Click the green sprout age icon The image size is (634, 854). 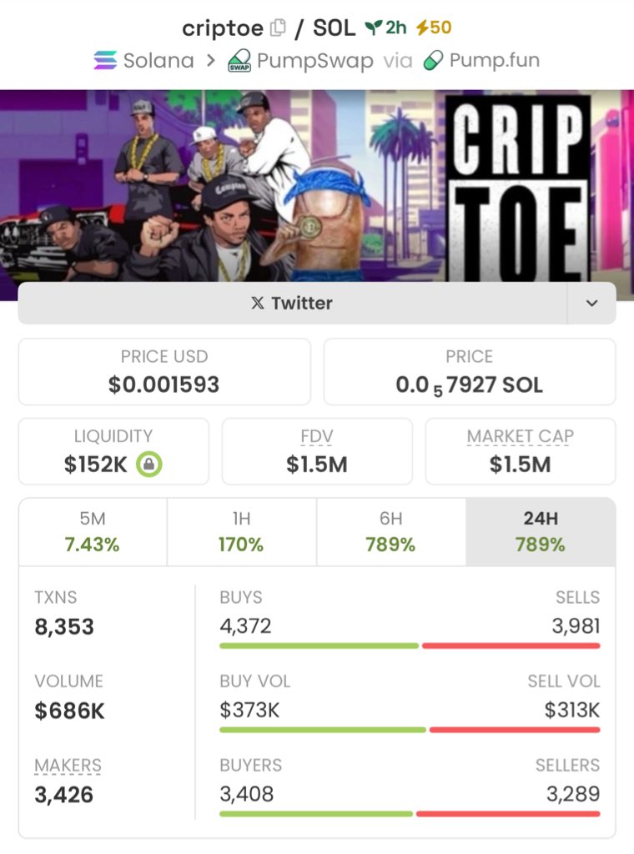coord(372,28)
